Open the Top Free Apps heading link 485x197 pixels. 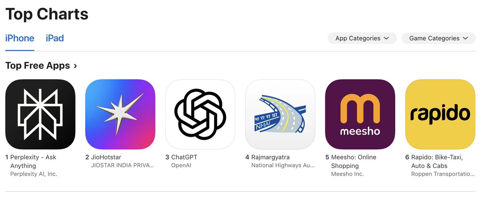click(x=38, y=66)
